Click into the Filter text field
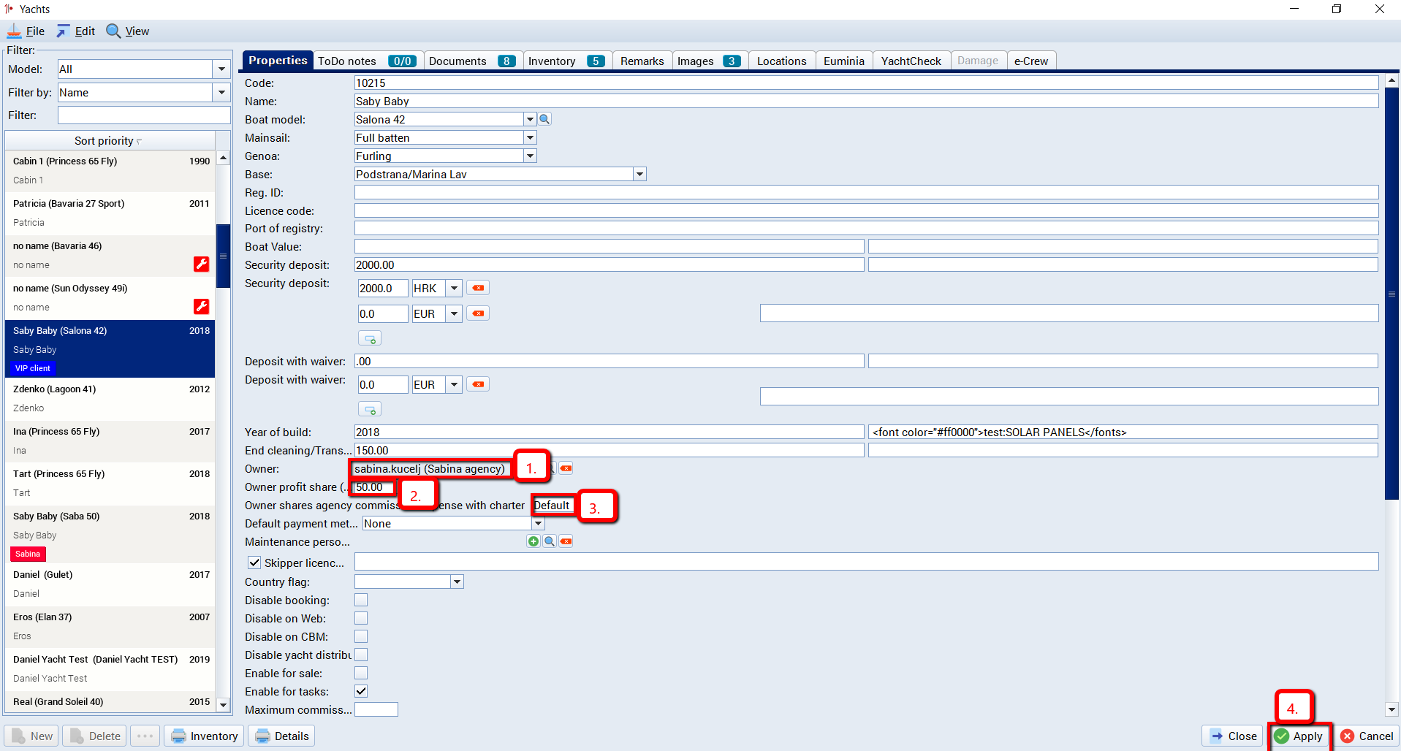1401x751 pixels. pyautogui.click(x=144, y=115)
